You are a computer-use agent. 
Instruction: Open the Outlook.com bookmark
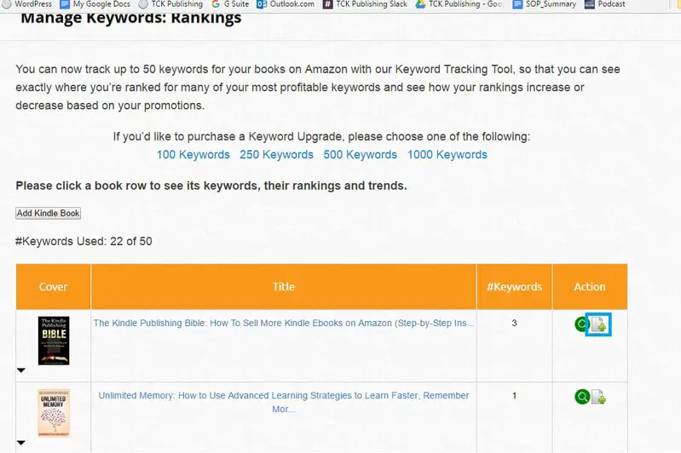[286, 4]
